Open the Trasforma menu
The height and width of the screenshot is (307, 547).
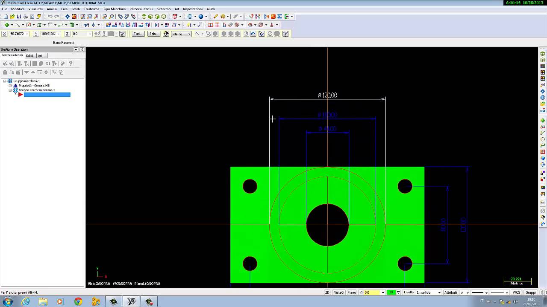point(91,9)
